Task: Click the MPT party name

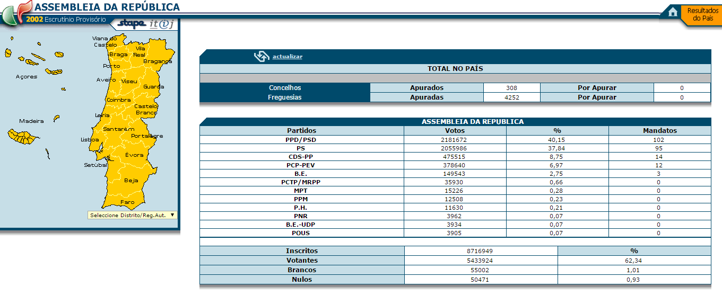Action: pyautogui.click(x=301, y=191)
